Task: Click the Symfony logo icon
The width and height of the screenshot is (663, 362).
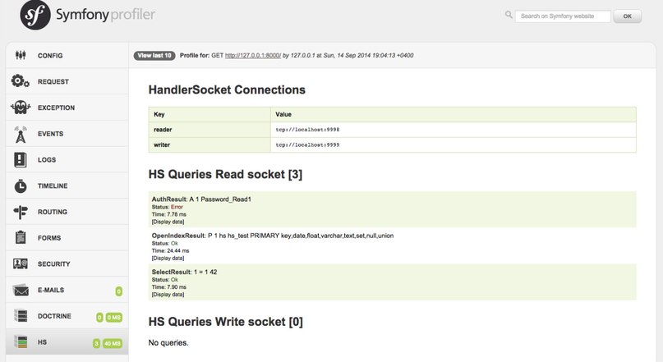Action: coord(35,15)
